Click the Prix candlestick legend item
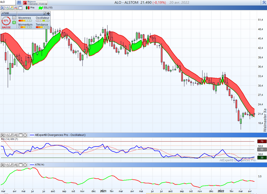The height and width of the screenshot is (194, 267). click(x=30, y=8)
